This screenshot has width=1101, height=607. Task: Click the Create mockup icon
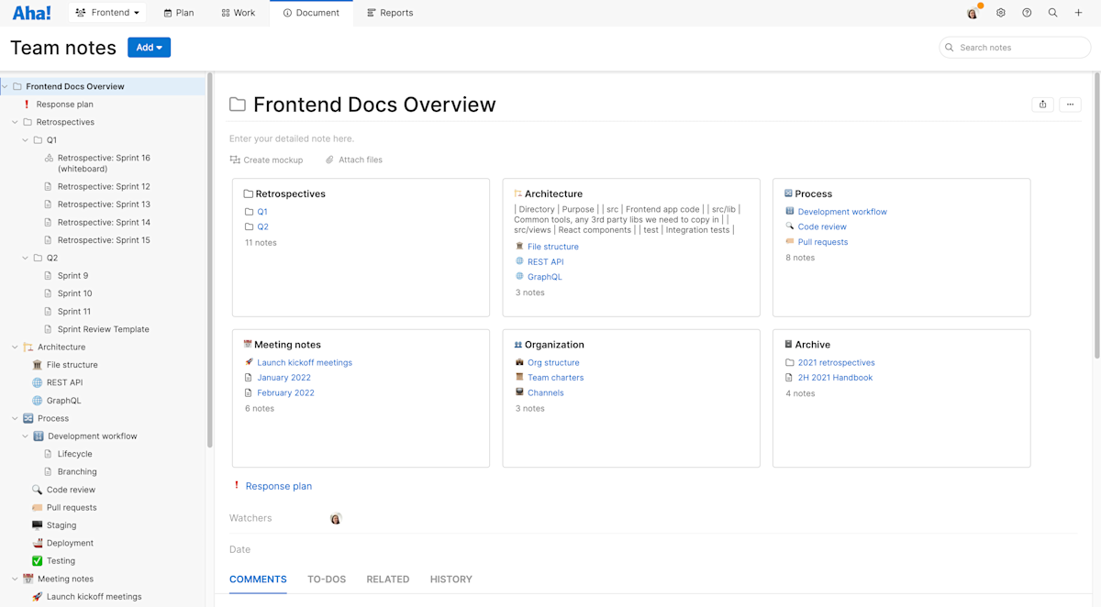pos(235,160)
